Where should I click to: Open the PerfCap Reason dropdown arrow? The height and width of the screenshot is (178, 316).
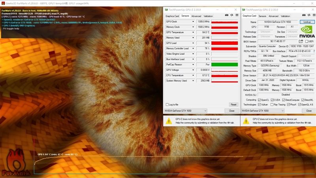[193, 65]
